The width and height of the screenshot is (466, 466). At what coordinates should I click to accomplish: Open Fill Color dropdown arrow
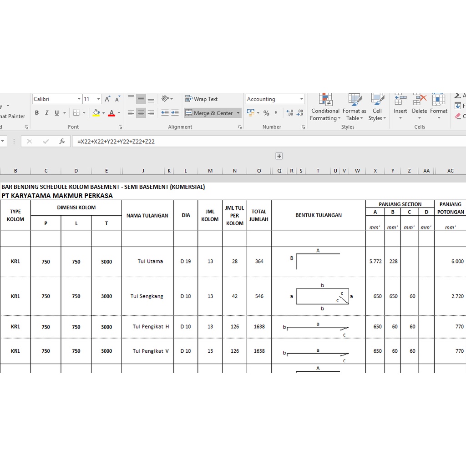pos(103,113)
